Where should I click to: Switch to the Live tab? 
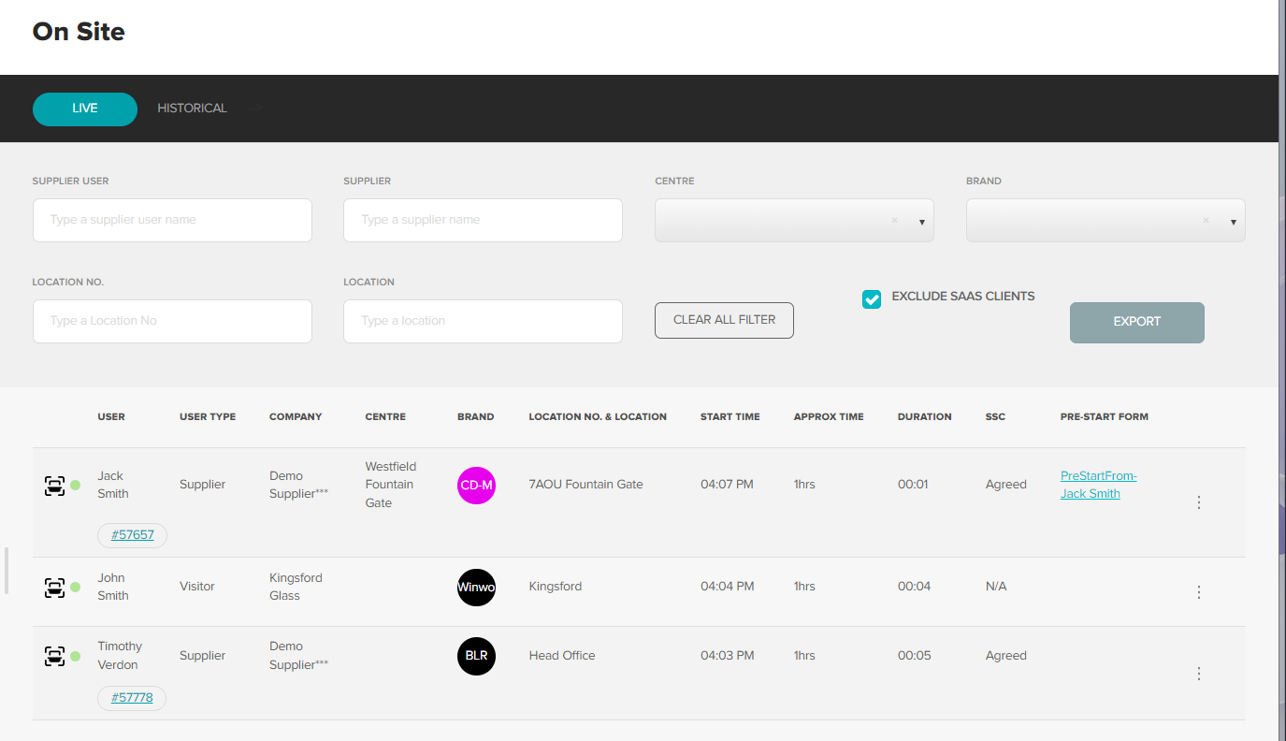point(85,109)
